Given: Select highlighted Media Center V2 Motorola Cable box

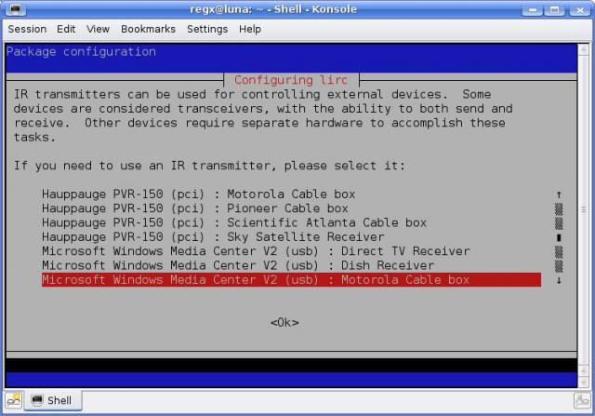Looking at the screenshot, I should click(291, 279).
